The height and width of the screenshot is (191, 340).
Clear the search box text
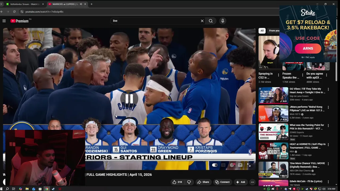202,21
